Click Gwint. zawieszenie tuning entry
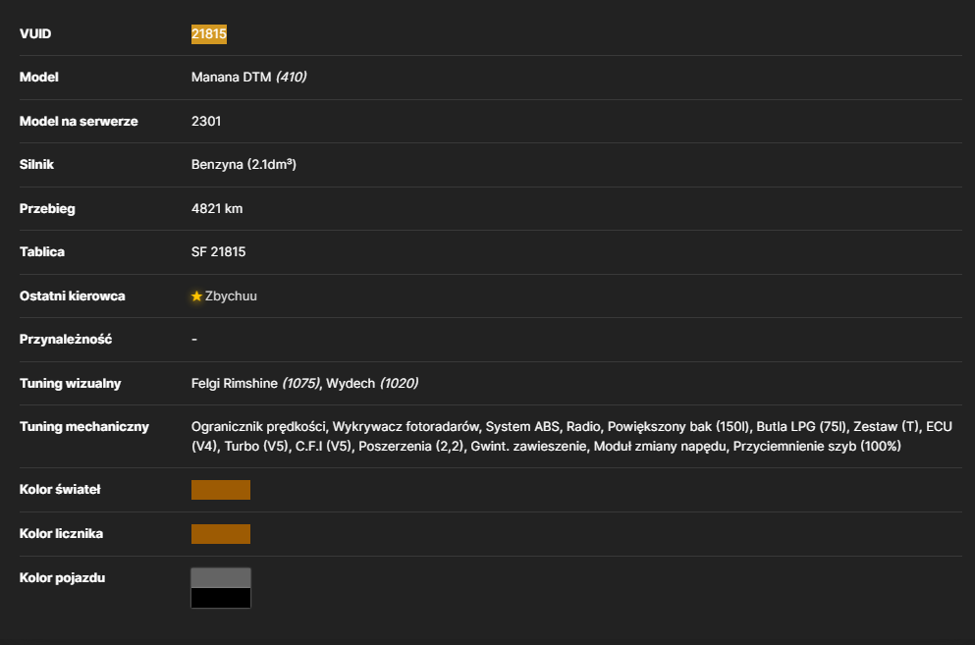 528,446
